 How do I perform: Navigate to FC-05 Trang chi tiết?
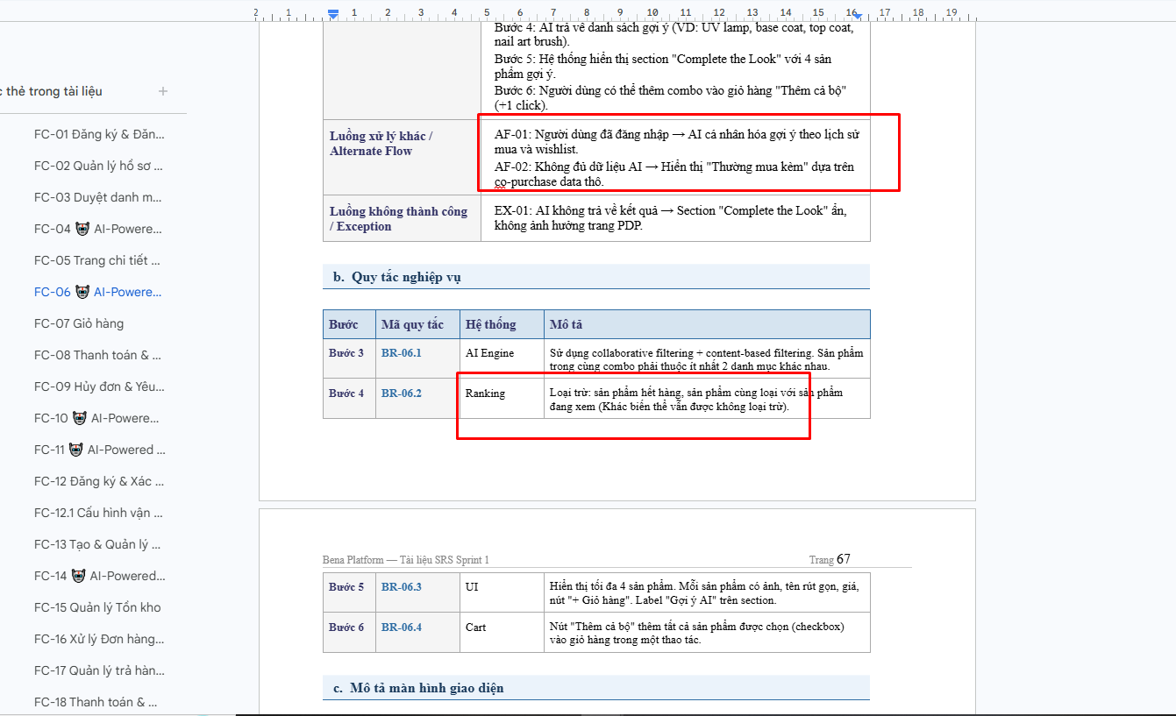click(x=97, y=260)
